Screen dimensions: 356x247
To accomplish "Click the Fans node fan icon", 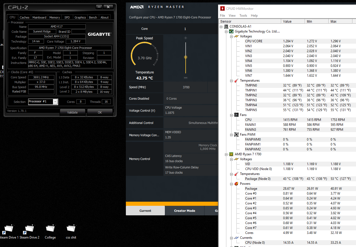I will click(236, 115).
